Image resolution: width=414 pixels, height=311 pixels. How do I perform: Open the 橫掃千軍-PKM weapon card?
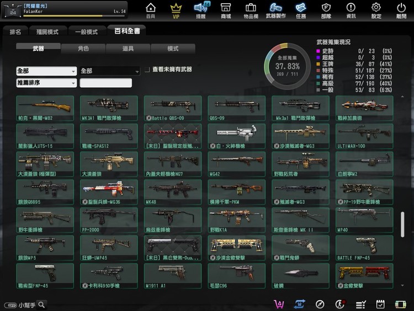coord(237,192)
